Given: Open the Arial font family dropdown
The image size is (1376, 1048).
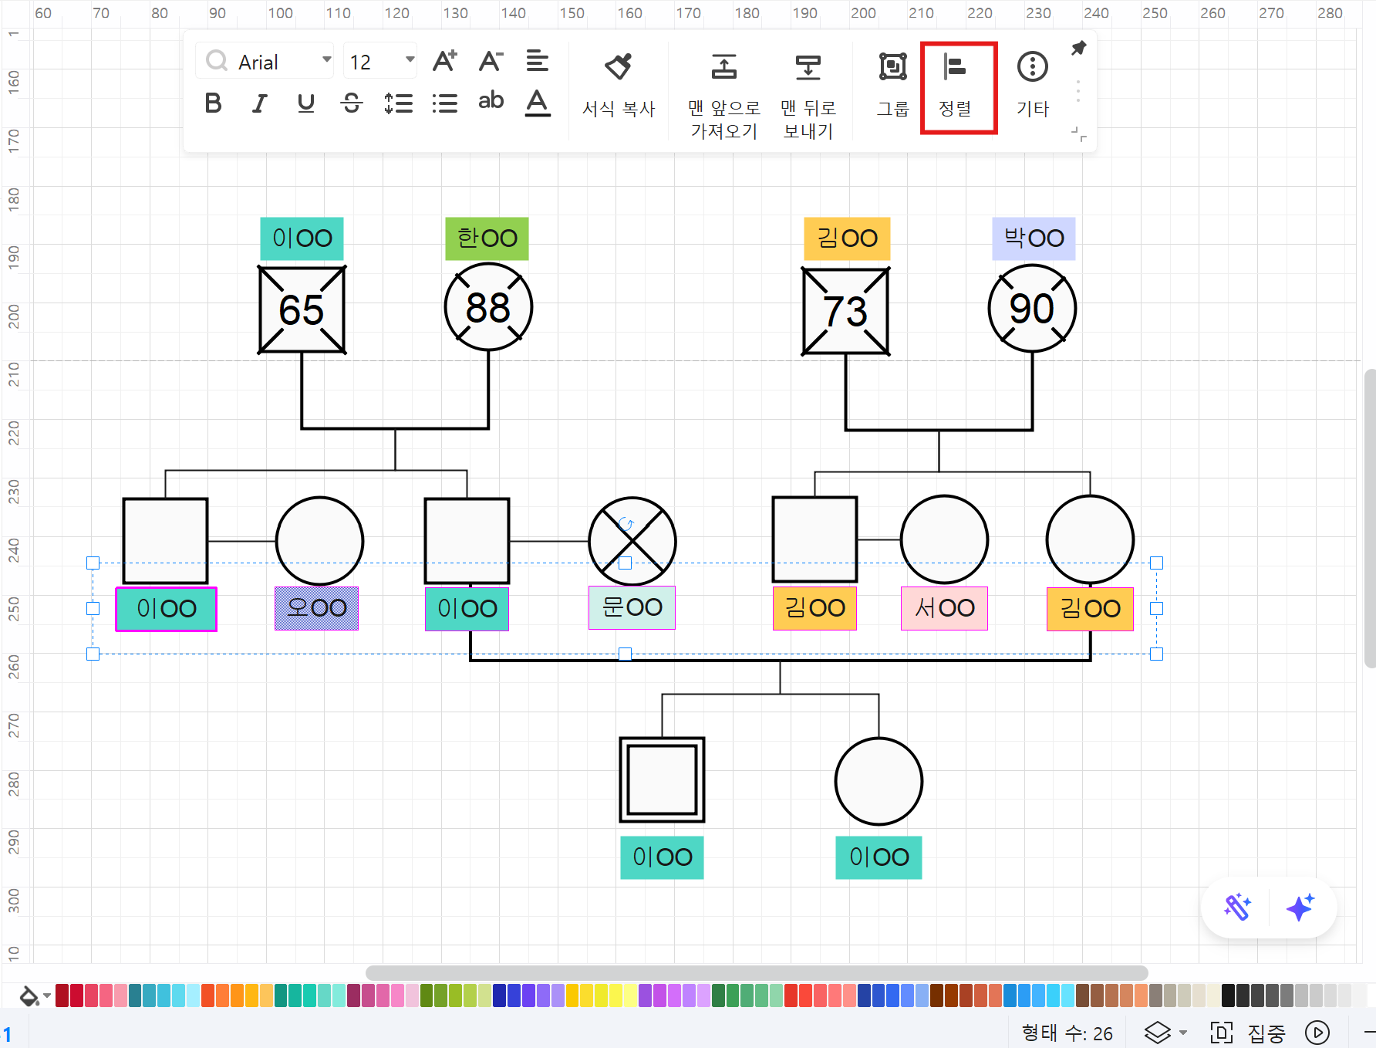Looking at the screenshot, I should [326, 61].
